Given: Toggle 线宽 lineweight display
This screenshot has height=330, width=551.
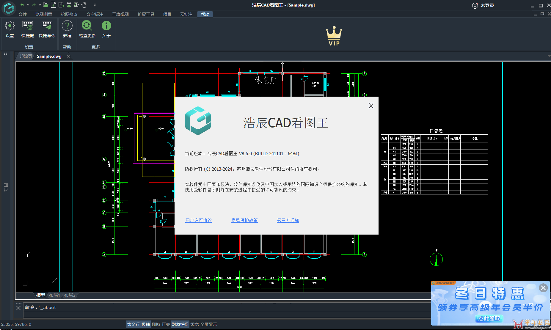Looking at the screenshot, I should (194, 324).
